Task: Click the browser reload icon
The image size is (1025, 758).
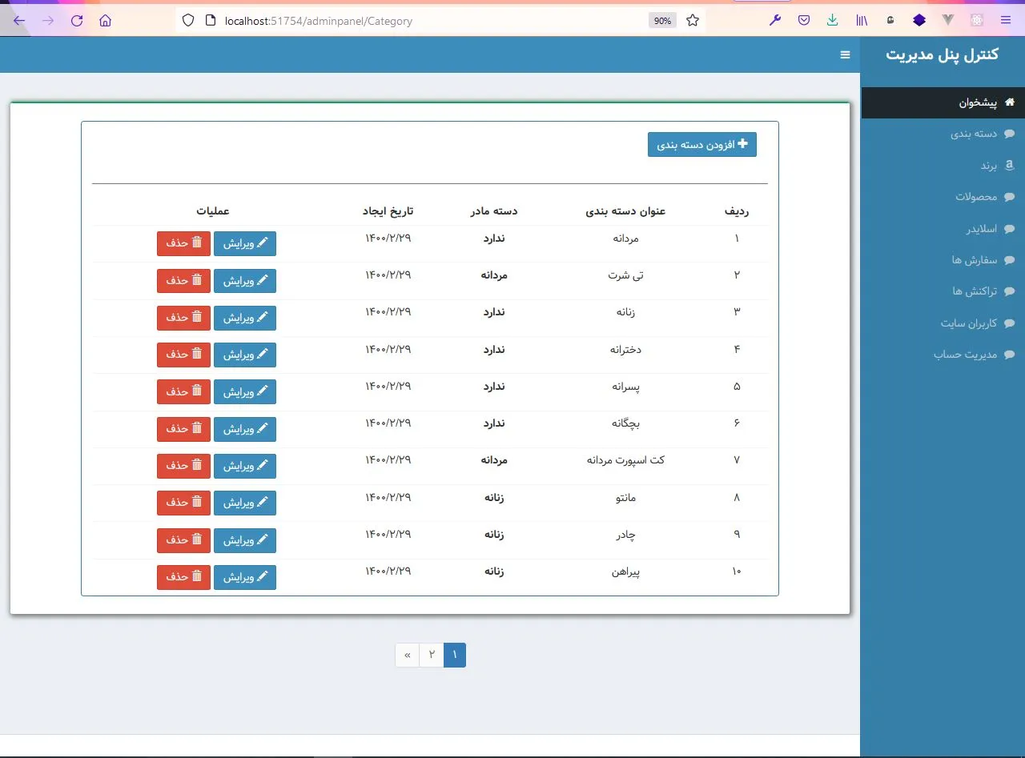Action: pyautogui.click(x=77, y=21)
